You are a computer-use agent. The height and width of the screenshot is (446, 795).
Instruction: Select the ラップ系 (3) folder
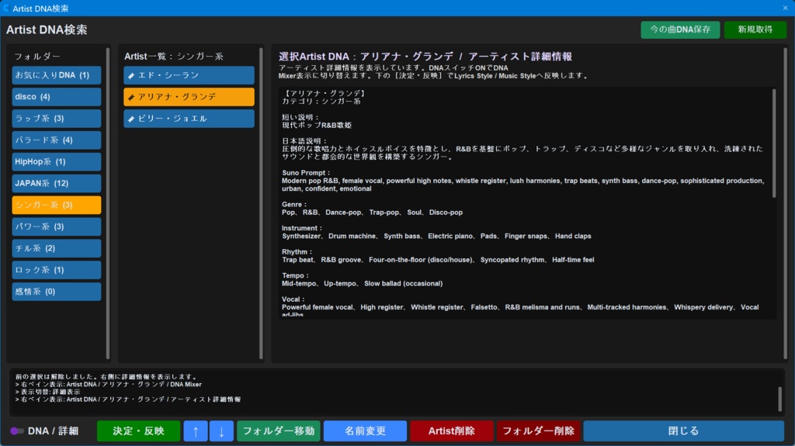tap(56, 119)
